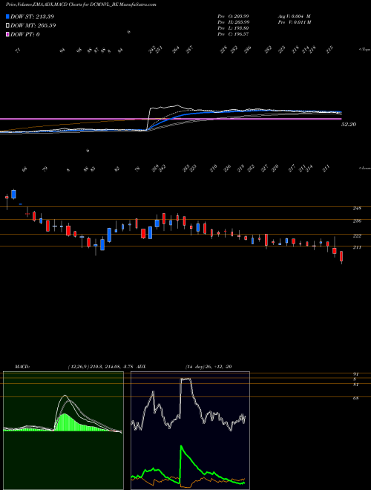Click the blue DOW ST legend square
Viewport: 371px width, 490px height.
coord(7,16)
